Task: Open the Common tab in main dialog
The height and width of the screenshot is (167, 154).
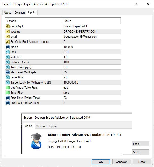Action: (20, 13)
